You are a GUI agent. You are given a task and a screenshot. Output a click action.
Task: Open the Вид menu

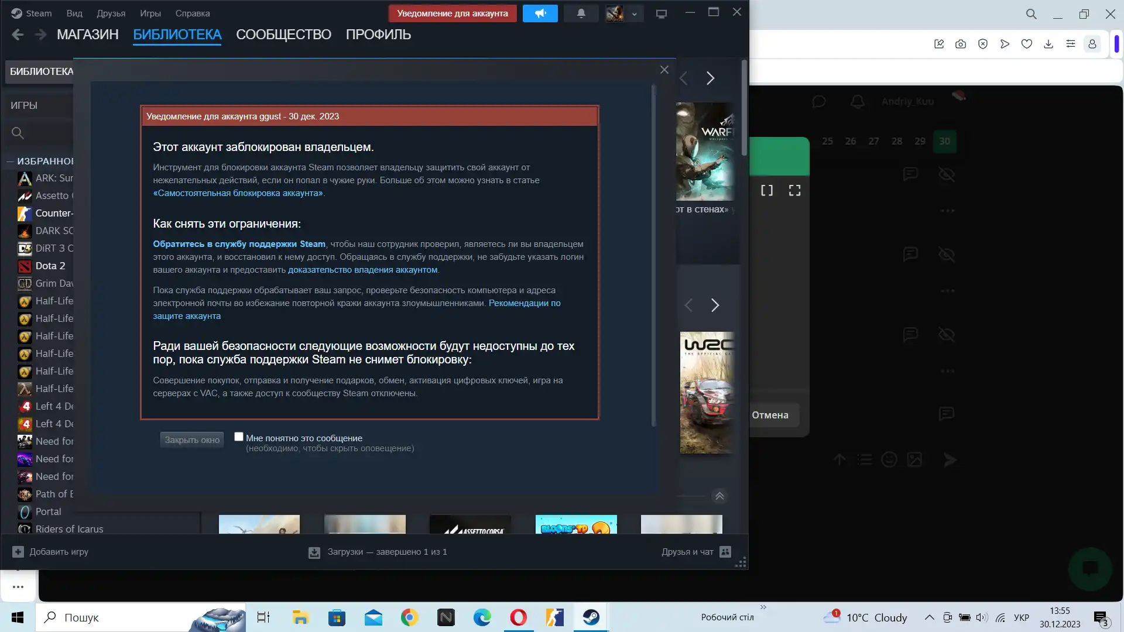tap(74, 13)
